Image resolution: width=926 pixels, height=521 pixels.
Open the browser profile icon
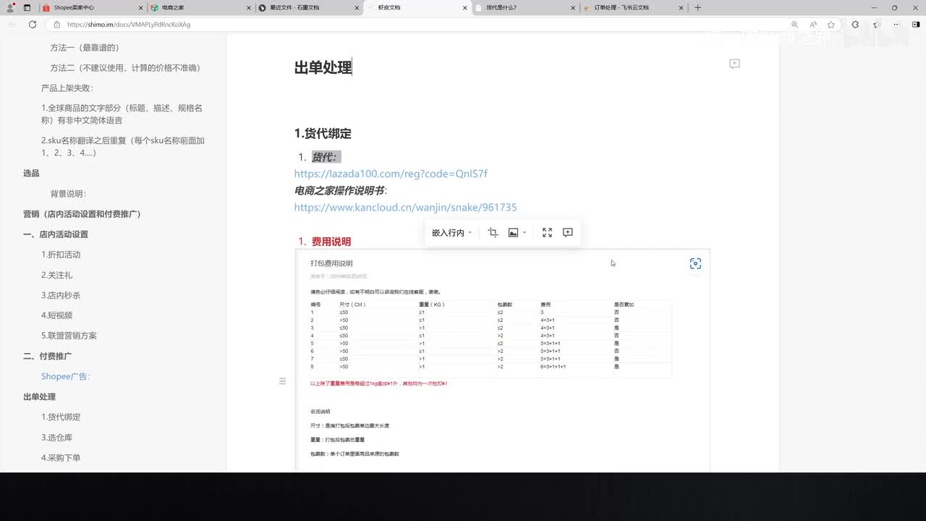pyautogui.click(x=10, y=7)
